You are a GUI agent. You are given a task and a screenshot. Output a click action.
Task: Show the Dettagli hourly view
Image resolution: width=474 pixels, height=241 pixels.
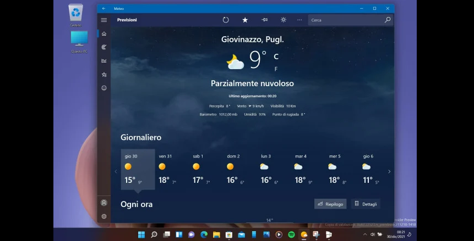click(x=366, y=204)
